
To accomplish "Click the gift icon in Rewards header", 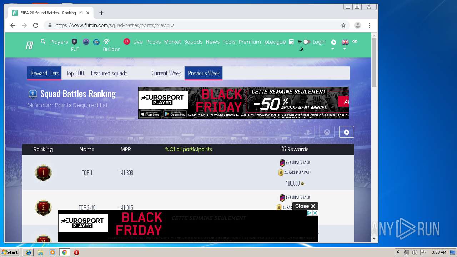I will (x=284, y=149).
